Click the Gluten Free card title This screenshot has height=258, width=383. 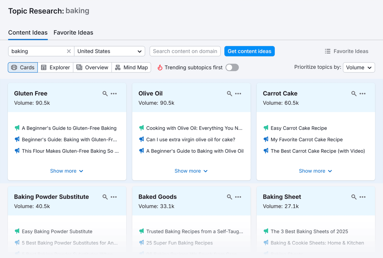pos(31,93)
